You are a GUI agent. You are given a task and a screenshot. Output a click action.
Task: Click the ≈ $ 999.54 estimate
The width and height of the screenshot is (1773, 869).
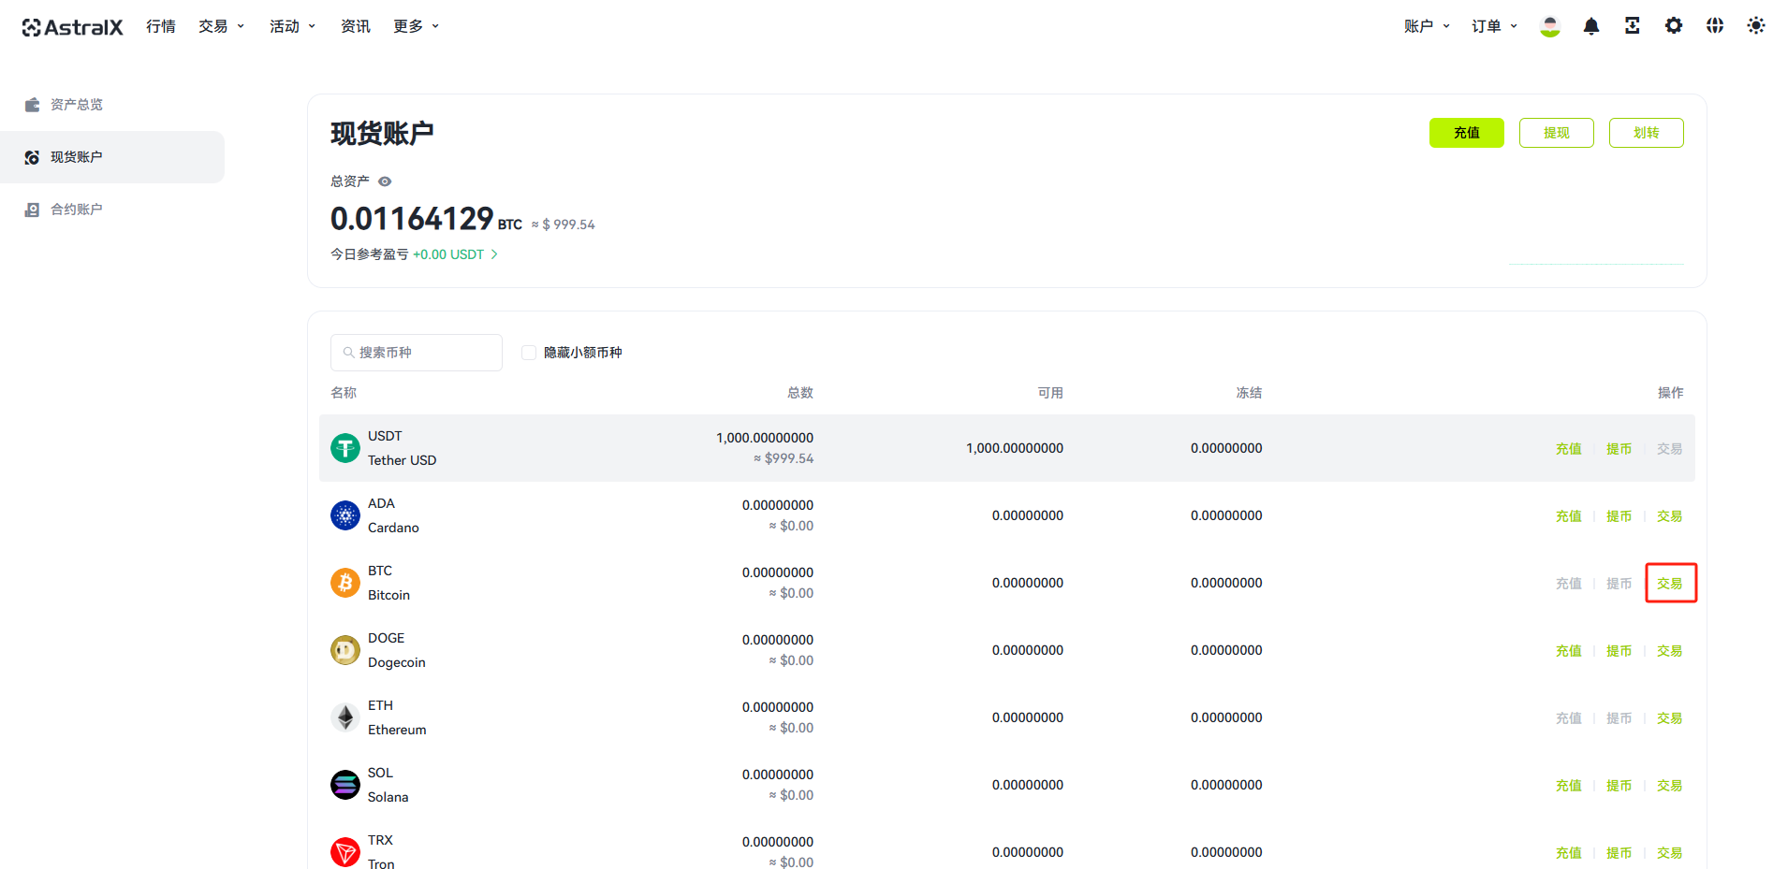pos(564,224)
